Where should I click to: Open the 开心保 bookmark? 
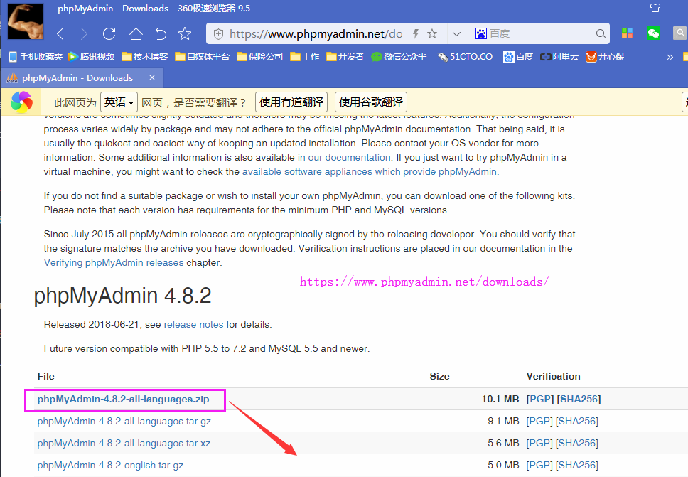tap(605, 57)
